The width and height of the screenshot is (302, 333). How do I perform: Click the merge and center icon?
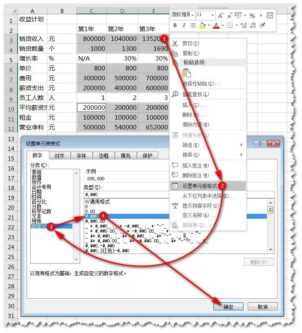tap(270, 15)
